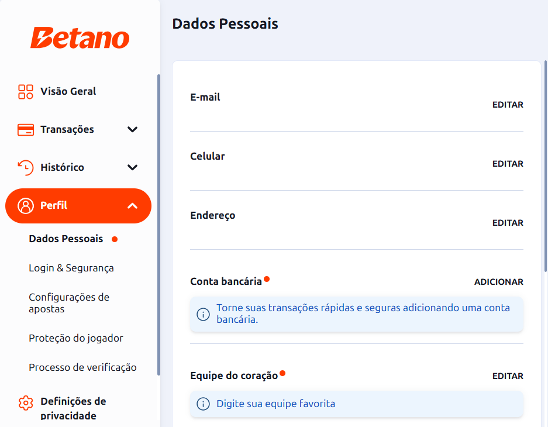Add a Conta bancária with ADICIONAR

pos(498,282)
